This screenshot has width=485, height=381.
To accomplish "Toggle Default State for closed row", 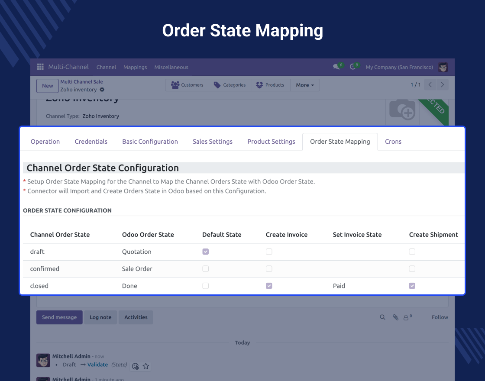I will click(x=205, y=286).
